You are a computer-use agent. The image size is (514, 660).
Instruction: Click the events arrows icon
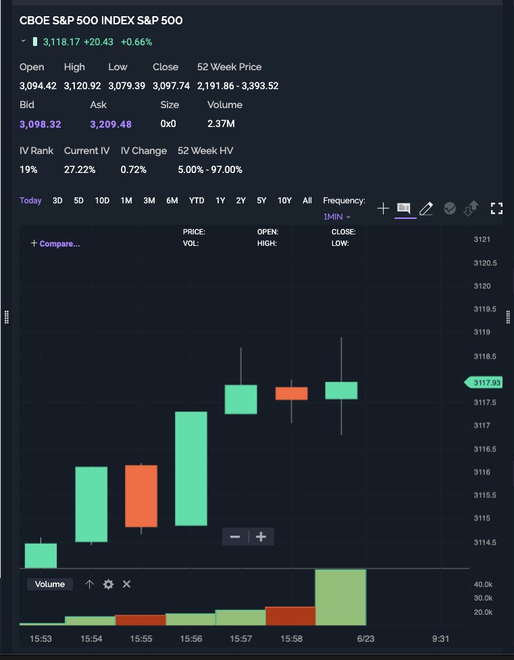(x=471, y=208)
